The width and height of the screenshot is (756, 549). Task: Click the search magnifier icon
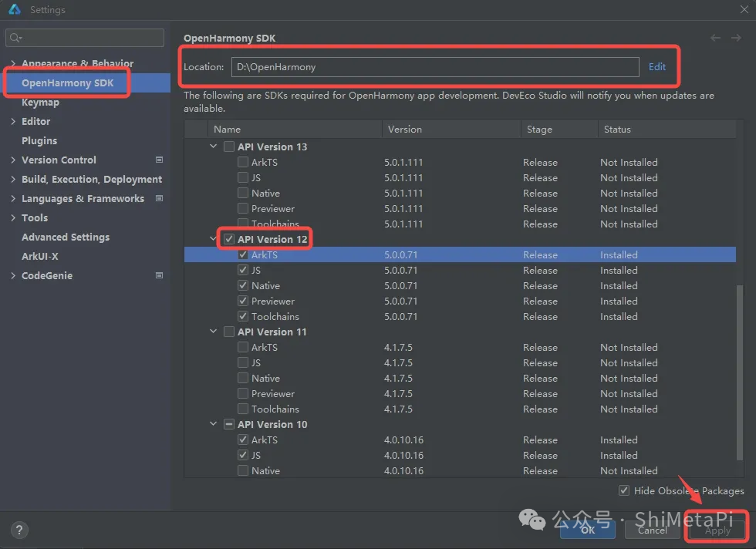[x=15, y=38]
